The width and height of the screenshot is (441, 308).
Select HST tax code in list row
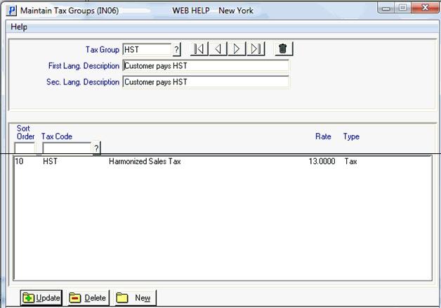click(x=50, y=161)
